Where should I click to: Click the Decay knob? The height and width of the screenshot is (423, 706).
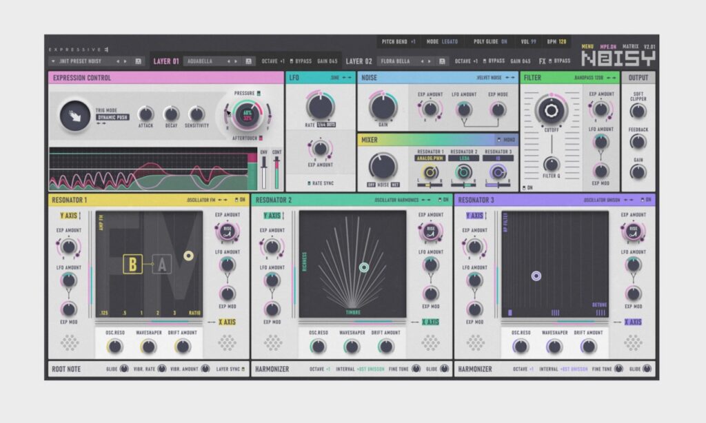[x=171, y=114]
